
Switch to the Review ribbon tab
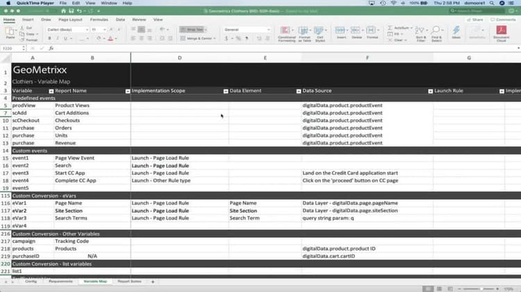pos(139,19)
